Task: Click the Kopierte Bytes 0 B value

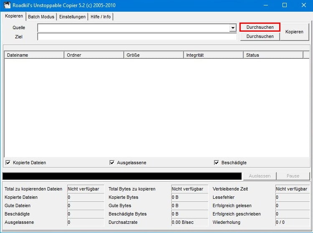Action: point(190,197)
